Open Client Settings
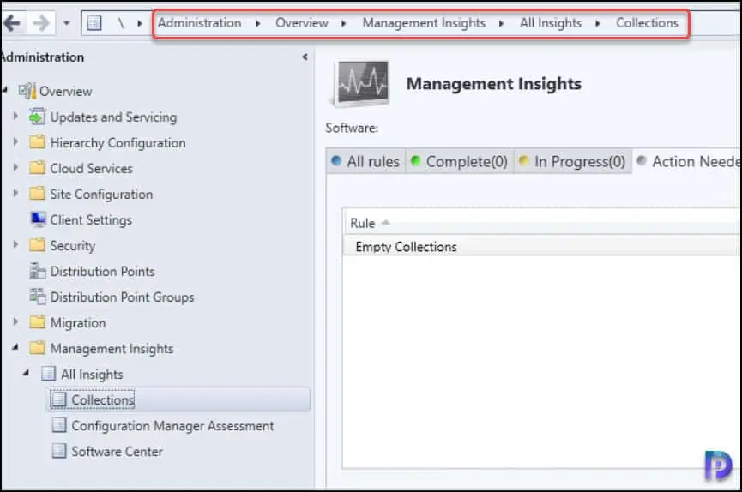Screen dimensions: 742x492 [x=91, y=220]
